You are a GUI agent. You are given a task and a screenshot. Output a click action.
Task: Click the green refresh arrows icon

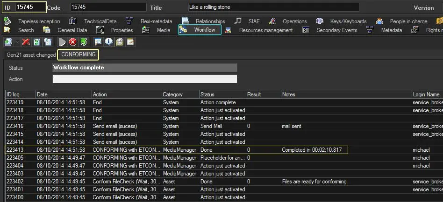tap(36, 42)
